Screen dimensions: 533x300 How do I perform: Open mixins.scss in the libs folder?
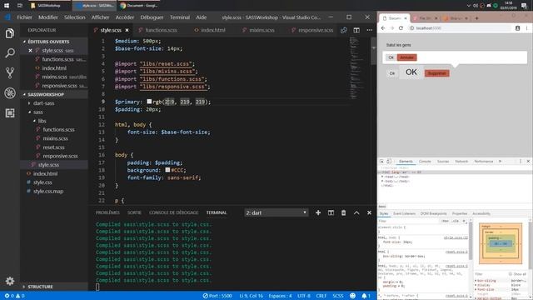[x=55, y=138]
